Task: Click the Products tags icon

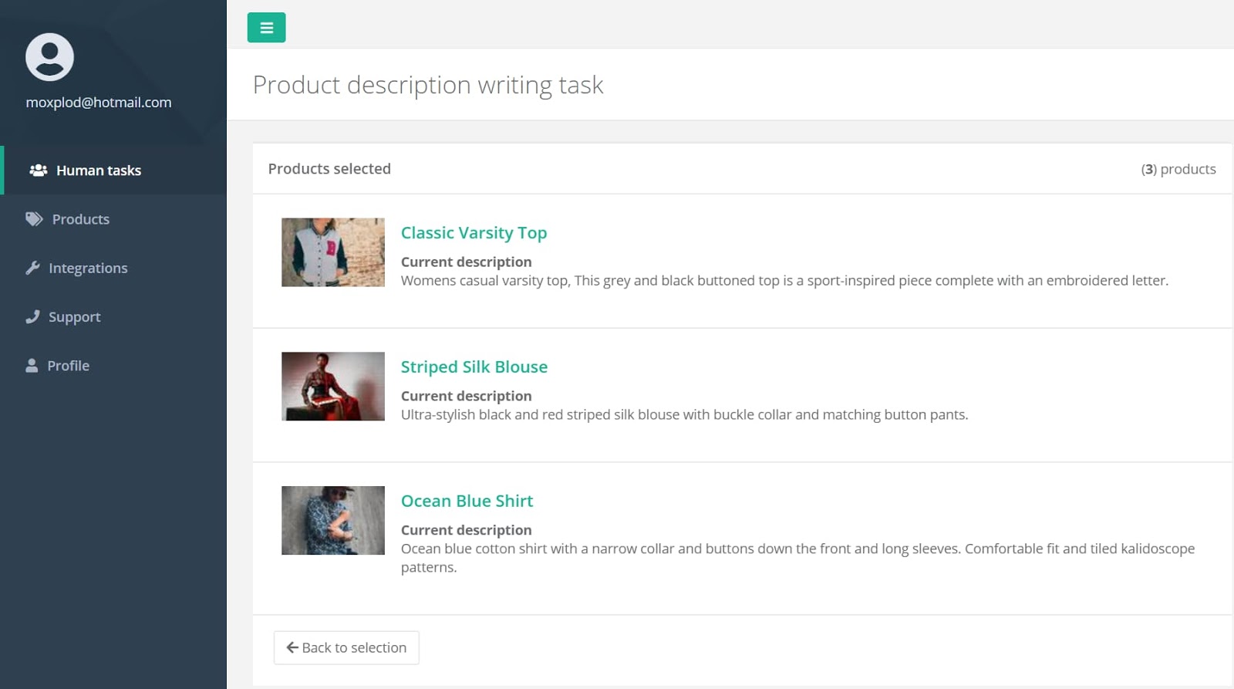Action: pyautogui.click(x=34, y=219)
